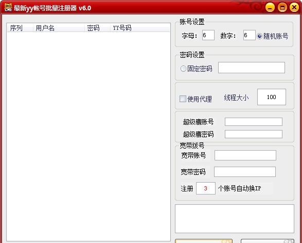Click the 个账号自动换IP text
Viewport: 302px width, 243px height.
click(x=240, y=188)
